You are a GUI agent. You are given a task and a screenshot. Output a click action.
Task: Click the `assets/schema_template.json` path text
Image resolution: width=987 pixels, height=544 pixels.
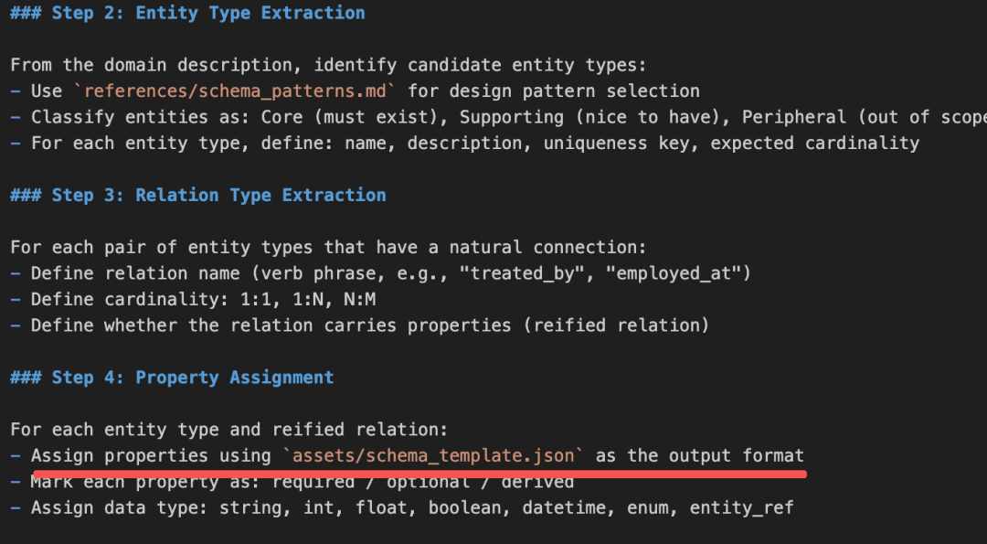pyautogui.click(x=434, y=456)
